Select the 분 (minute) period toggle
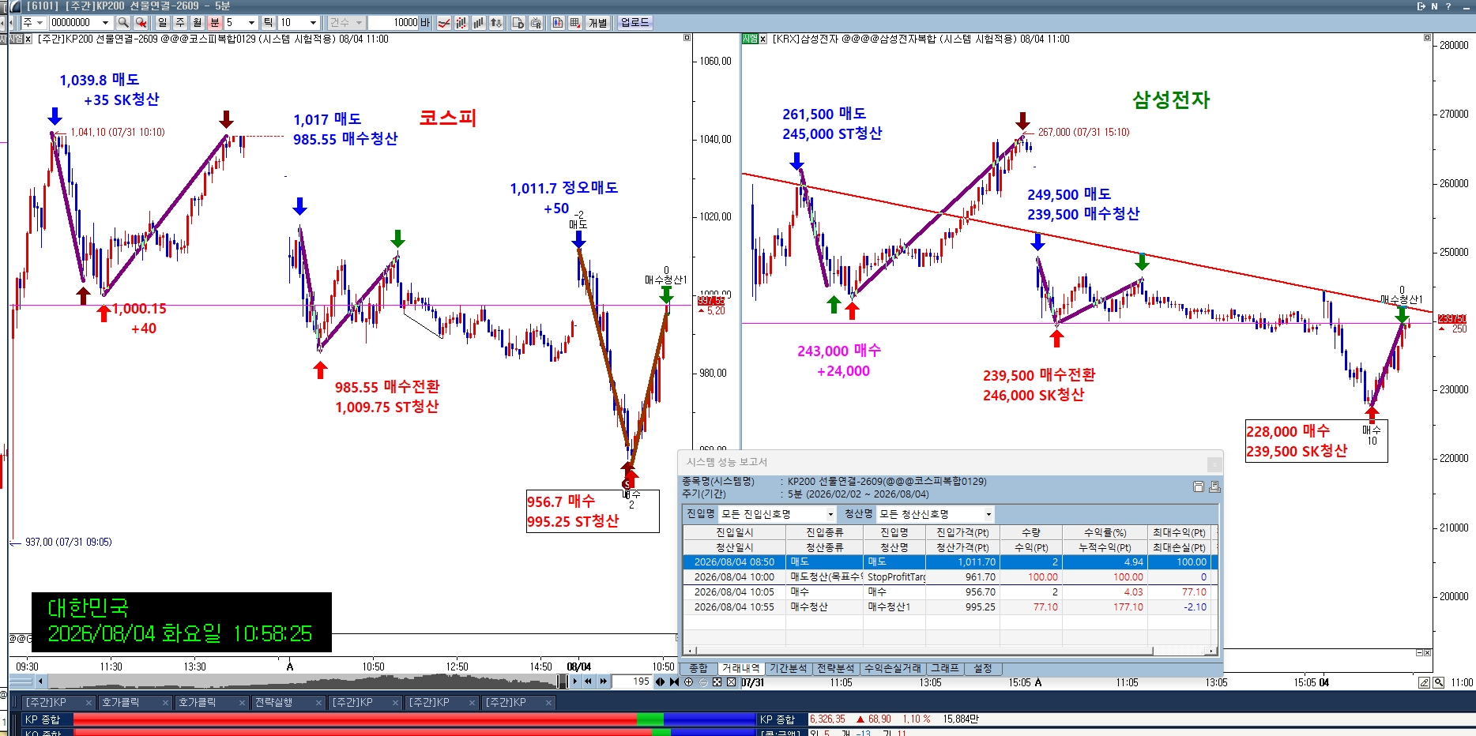The height and width of the screenshot is (736, 1476). pos(214,23)
